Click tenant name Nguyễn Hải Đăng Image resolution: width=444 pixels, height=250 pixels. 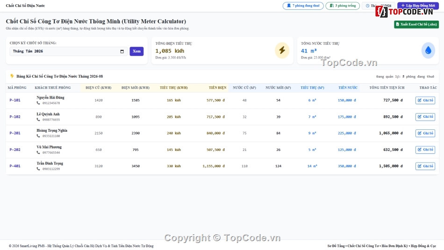(50, 97)
